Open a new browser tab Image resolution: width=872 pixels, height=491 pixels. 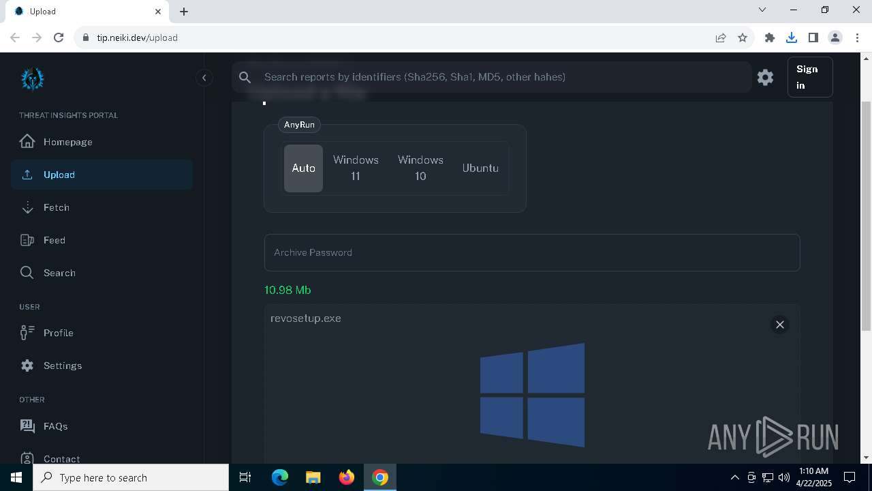(184, 12)
